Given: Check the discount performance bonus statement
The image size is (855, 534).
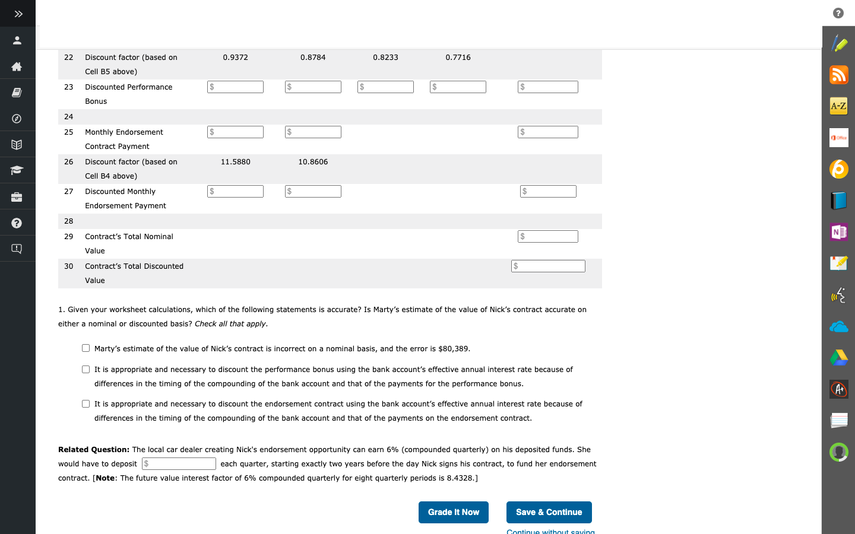Looking at the screenshot, I should [x=86, y=370].
